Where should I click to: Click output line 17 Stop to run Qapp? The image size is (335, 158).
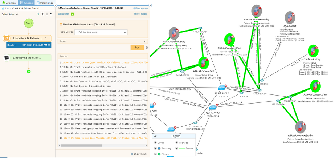click(103, 138)
